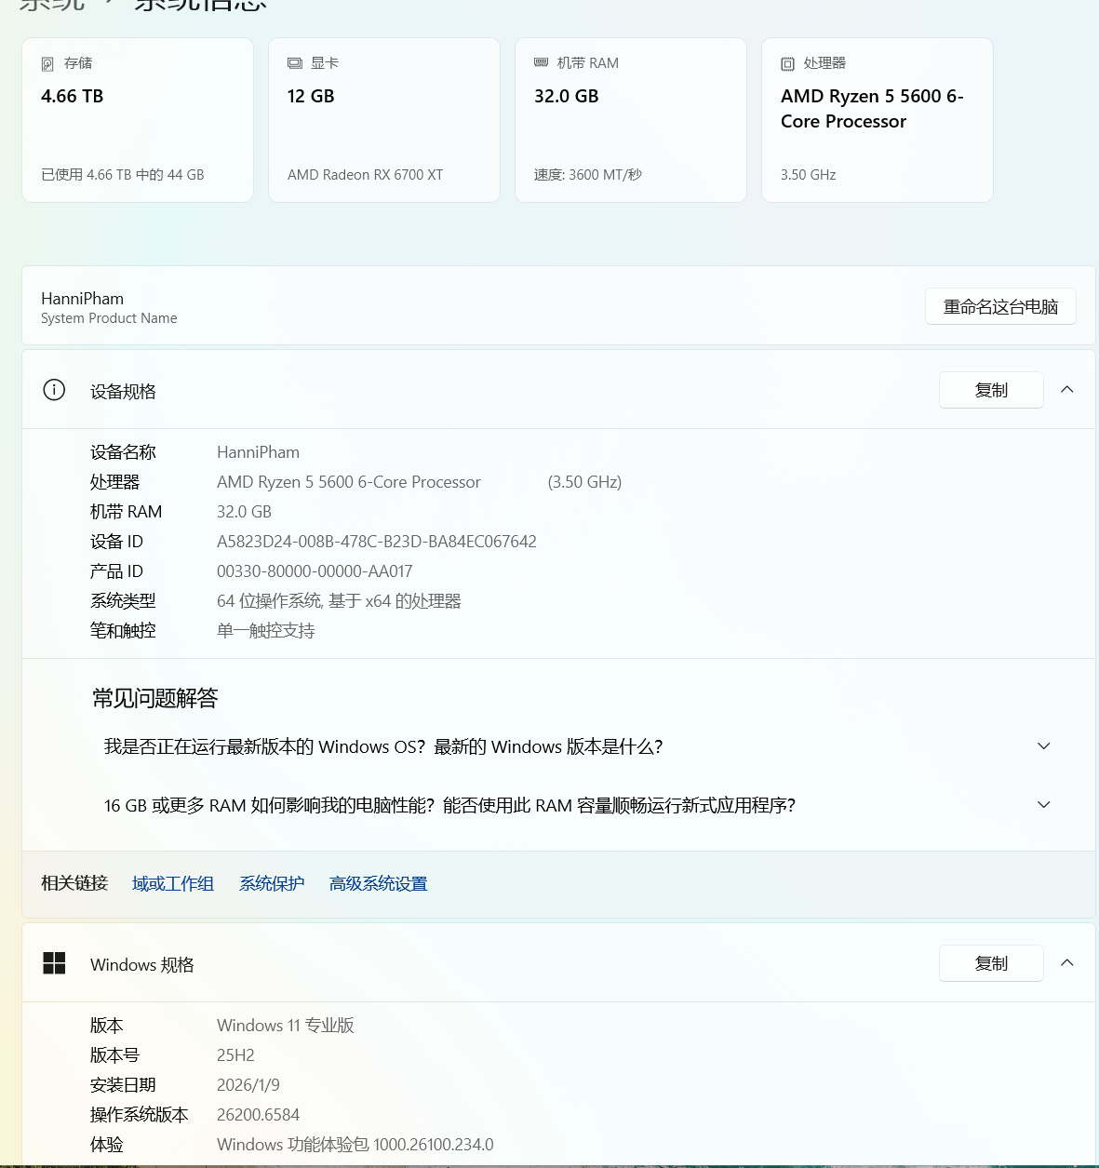Select the (3.50 GHz) processor speed text
The image size is (1099, 1168).
584,482
